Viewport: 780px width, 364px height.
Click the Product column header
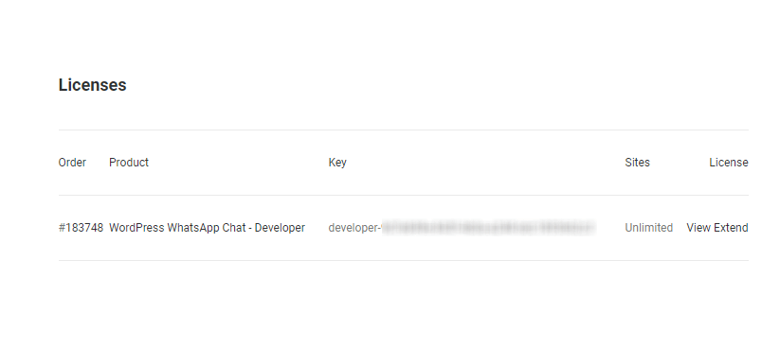(129, 163)
